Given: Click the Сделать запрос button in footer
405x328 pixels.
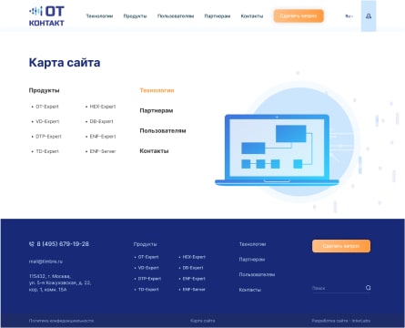Looking at the screenshot, I should 341,246.
